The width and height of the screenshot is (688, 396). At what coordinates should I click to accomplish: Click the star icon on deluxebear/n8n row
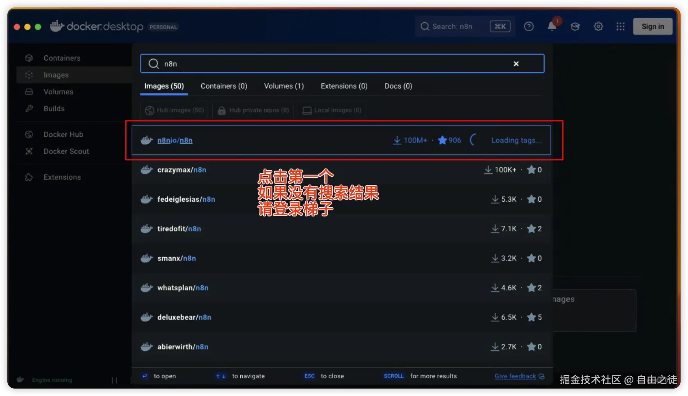[532, 317]
